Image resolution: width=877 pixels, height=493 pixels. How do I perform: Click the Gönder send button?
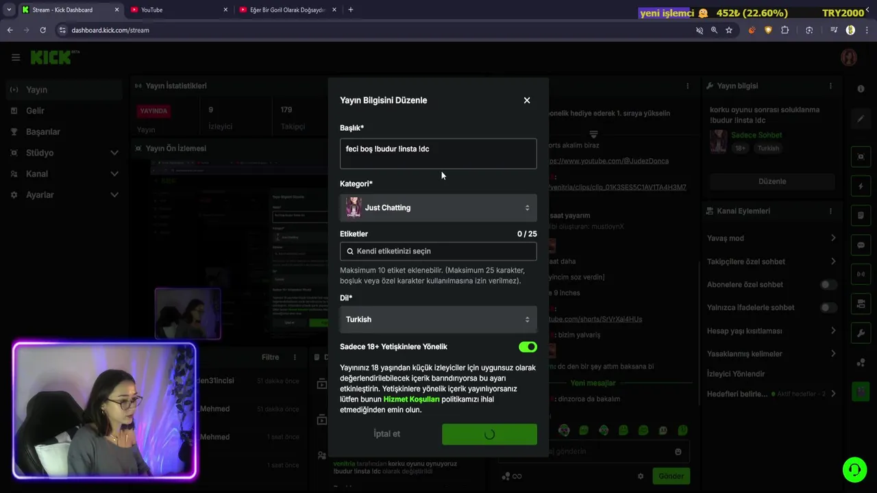[x=671, y=477]
